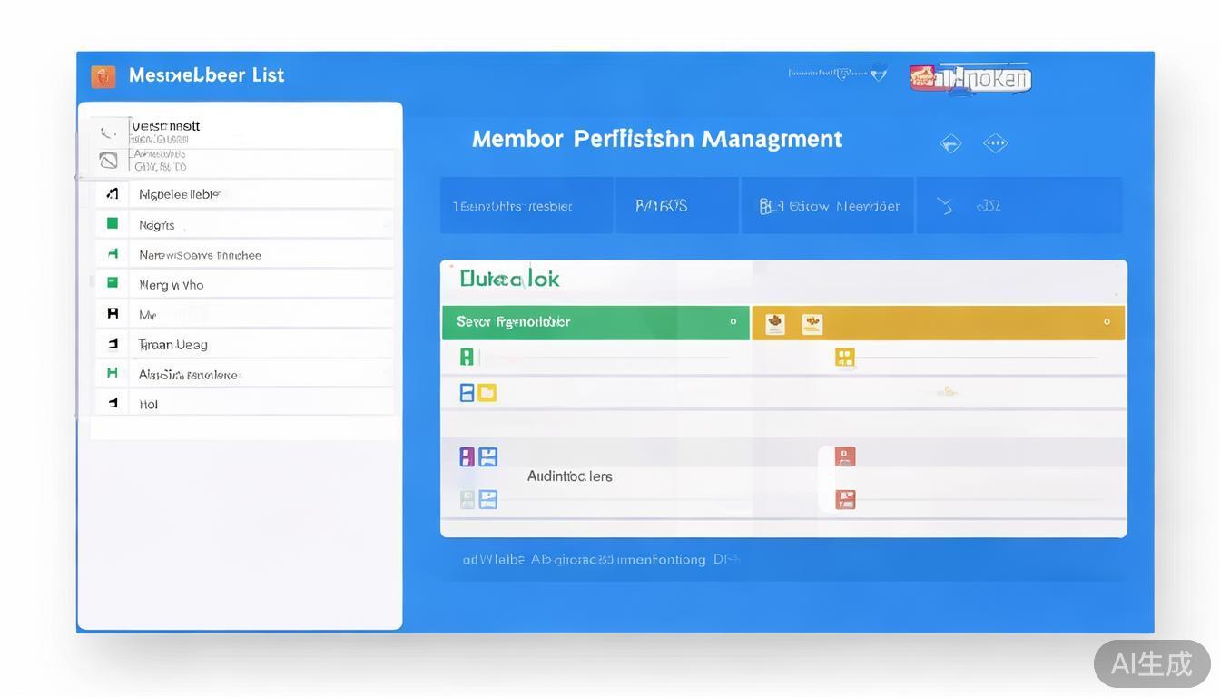1220x697 pixels.
Task: Expand the Tjraan Ueay list entry
Action: click(x=172, y=345)
